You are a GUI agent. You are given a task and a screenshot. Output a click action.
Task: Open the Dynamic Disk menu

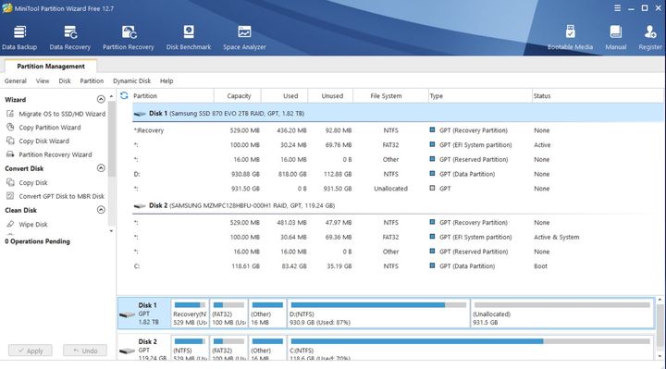point(131,80)
